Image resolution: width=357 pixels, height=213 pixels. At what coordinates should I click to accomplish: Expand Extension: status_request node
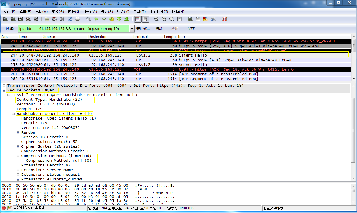click(18, 175)
